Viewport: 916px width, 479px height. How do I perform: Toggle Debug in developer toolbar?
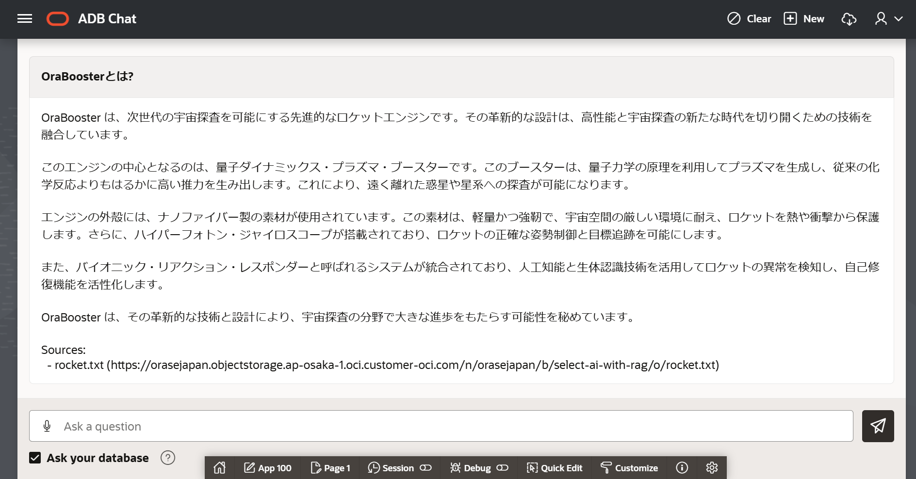coord(479,468)
